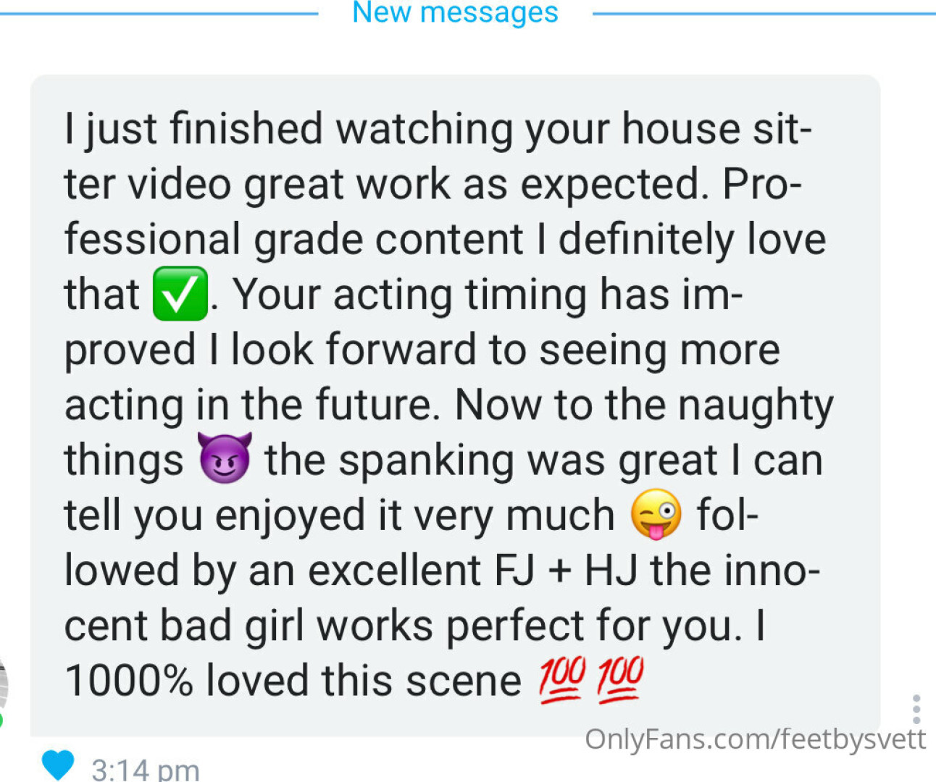Click the purple smiling devil emoji
The width and height of the screenshot is (936, 782).
tap(225, 458)
